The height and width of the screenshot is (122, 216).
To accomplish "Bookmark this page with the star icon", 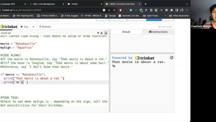I will (114, 10).
